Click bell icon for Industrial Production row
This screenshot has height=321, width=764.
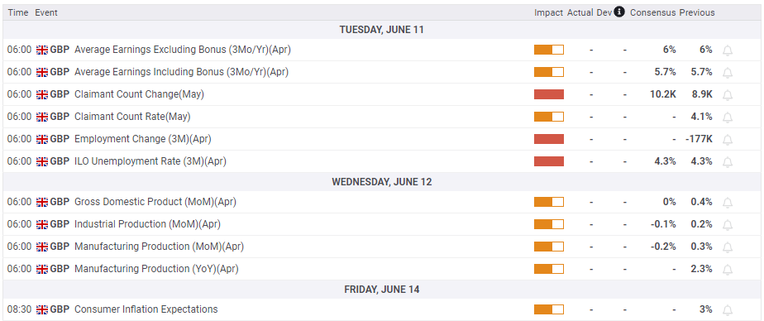click(728, 225)
